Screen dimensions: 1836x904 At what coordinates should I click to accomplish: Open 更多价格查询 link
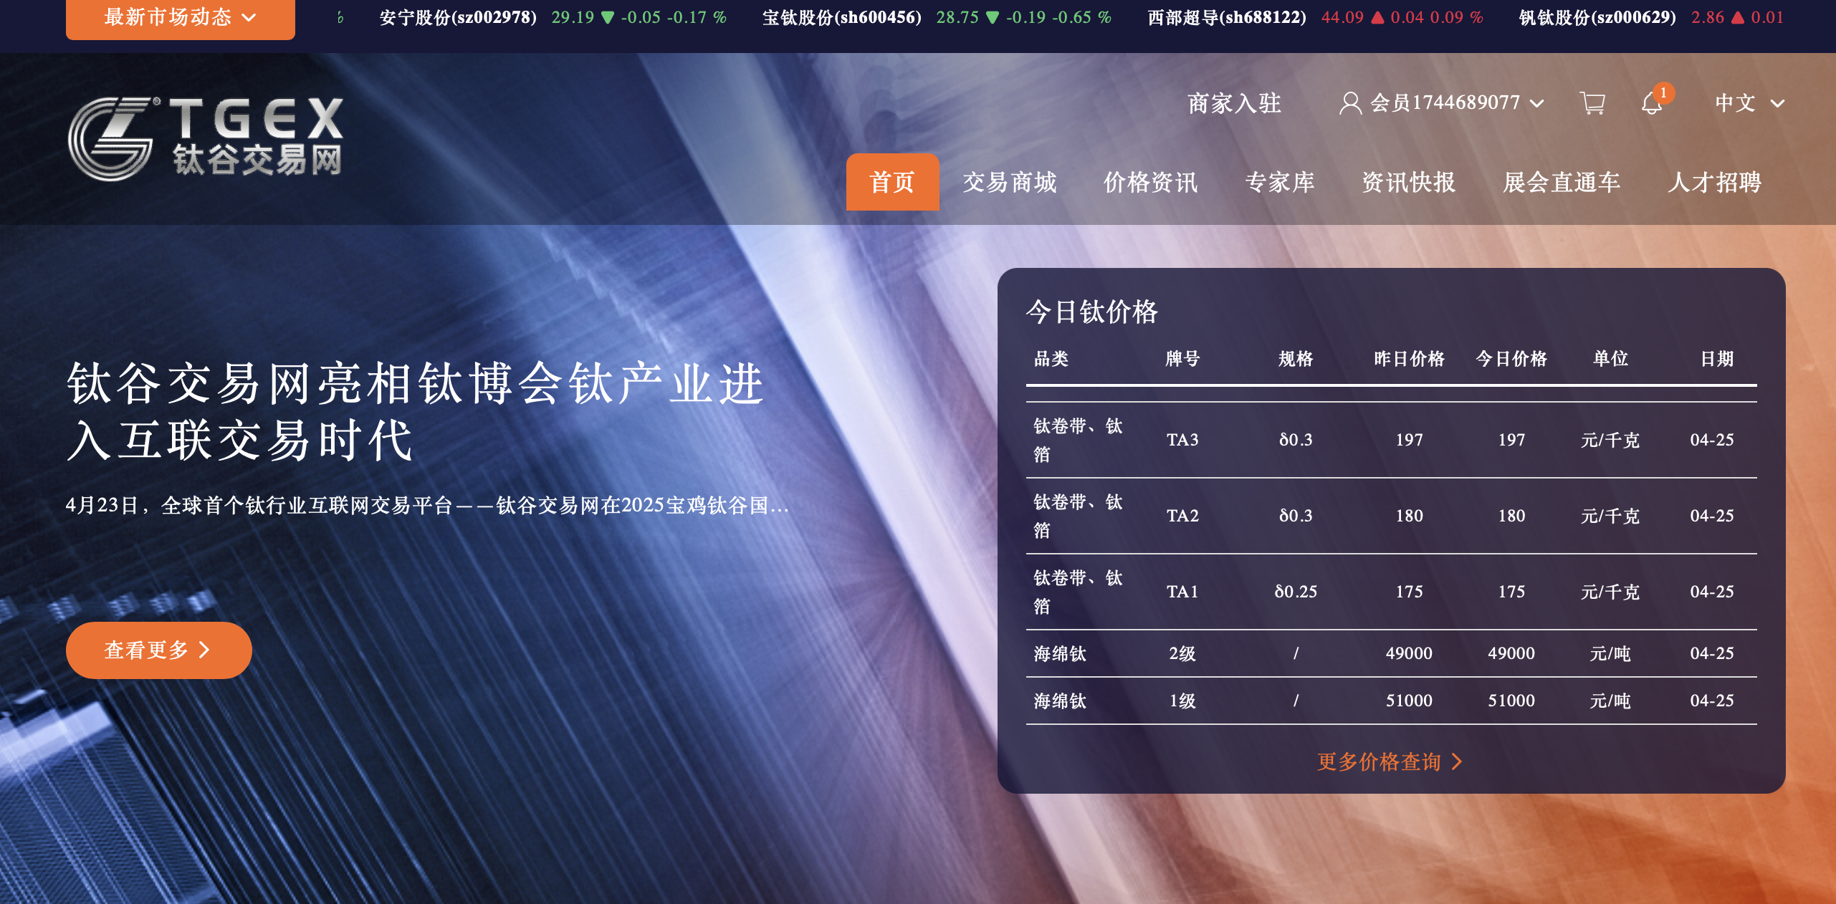click(x=1390, y=761)
